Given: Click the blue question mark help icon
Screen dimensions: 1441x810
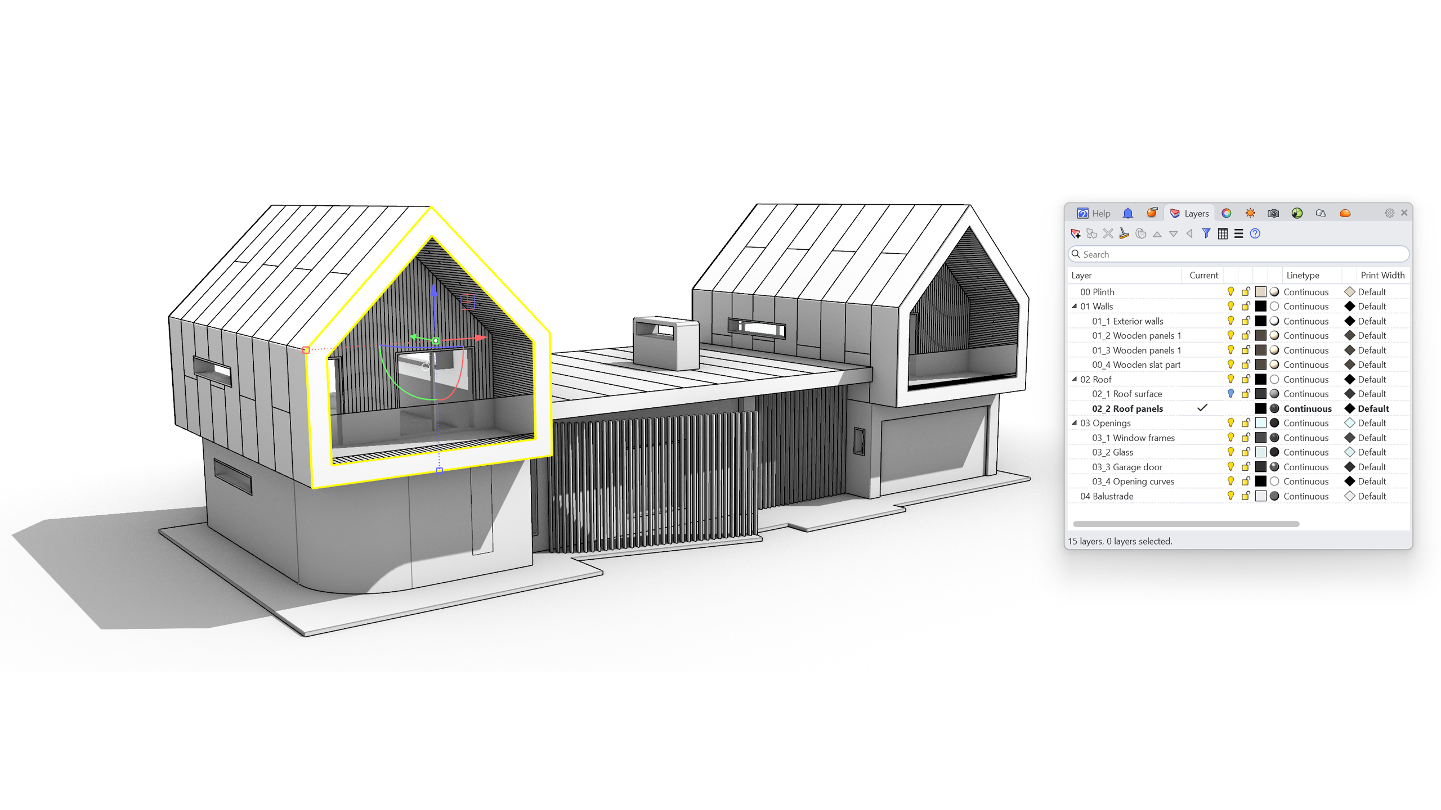Looking at the screenshot, I should click(x=1255, y=233).
